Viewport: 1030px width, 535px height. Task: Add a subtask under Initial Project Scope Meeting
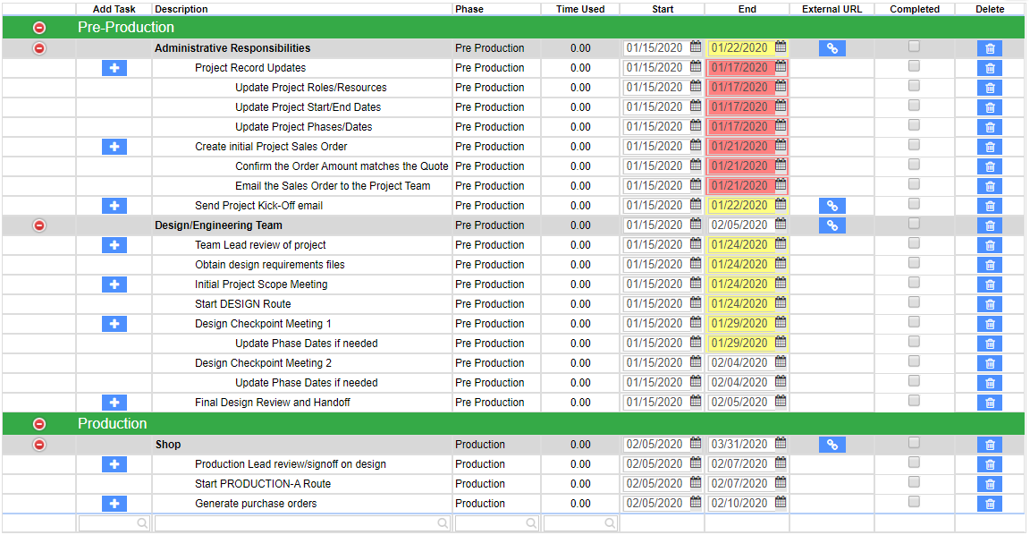pos(114,284)
